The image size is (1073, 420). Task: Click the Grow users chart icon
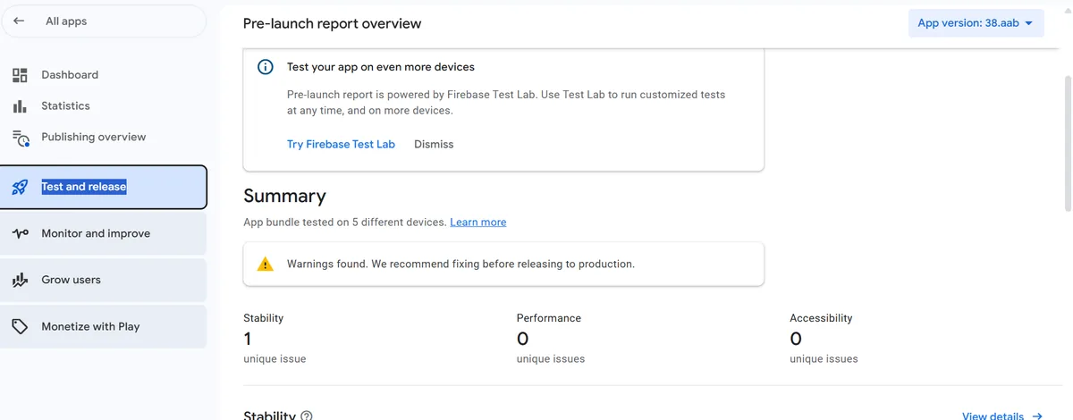pyautogui.click(x=20, y=281)
